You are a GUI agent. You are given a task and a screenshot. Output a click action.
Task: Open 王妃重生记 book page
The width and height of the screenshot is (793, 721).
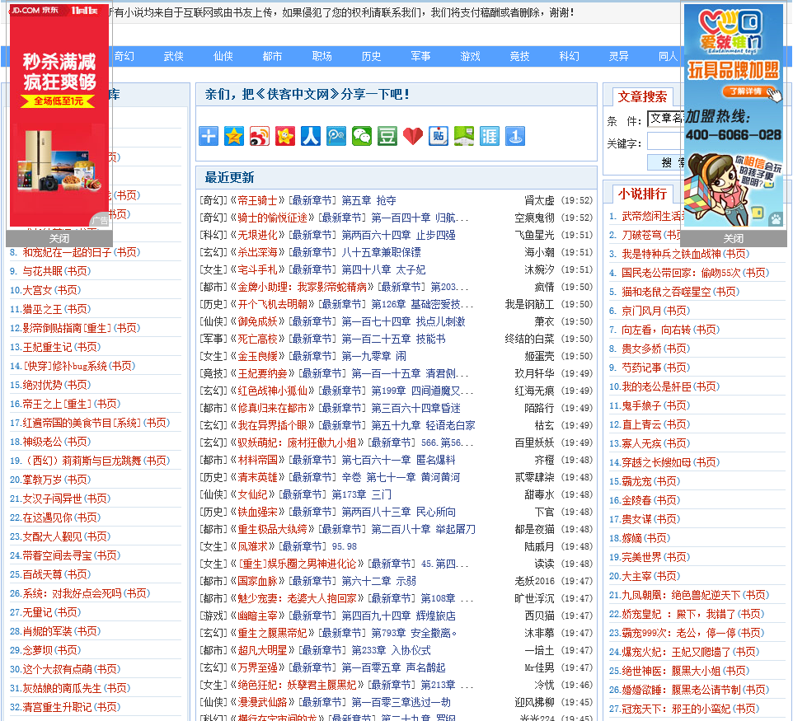pyautogui.click(x=47, y=348)
